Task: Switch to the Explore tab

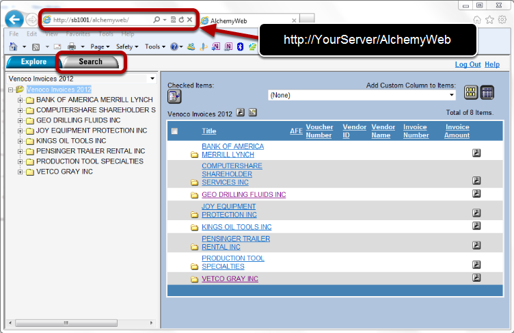Action: point(33,62)
